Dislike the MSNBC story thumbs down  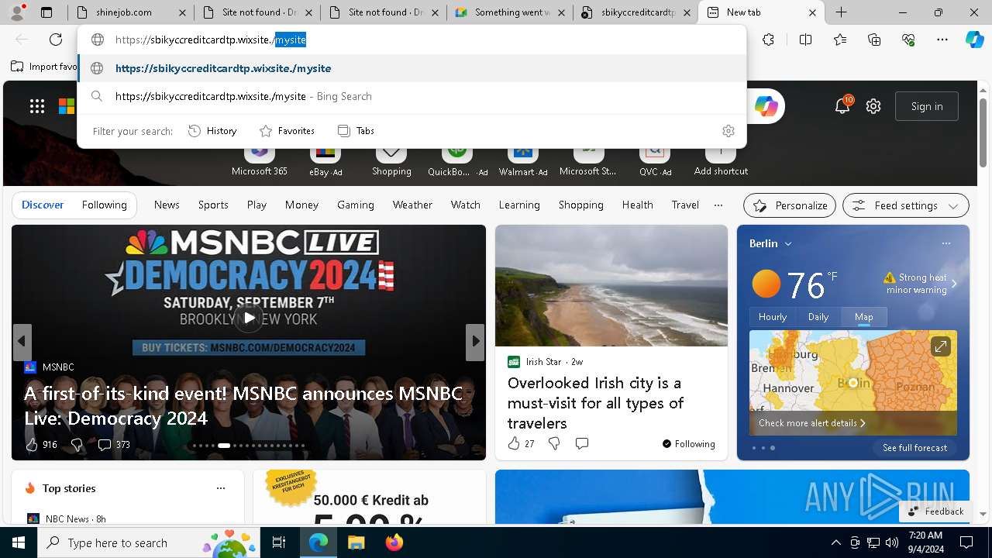point(76,444)
